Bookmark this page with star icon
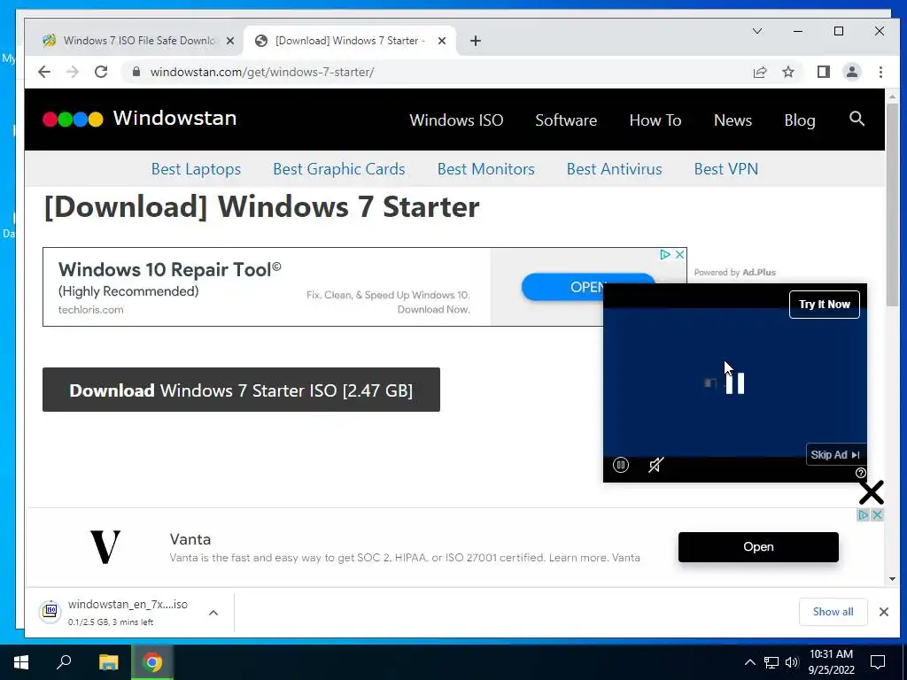The height and width of the screenshot is (680, 907). (x=787, y=72)
